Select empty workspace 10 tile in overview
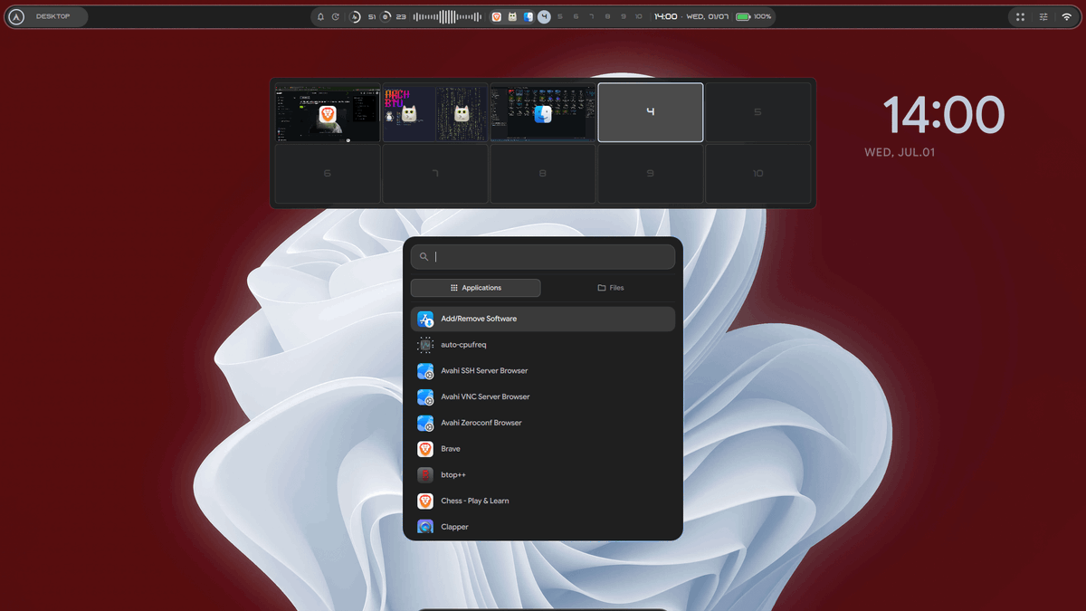Viewport: 1086px width, 611px height. click(x=758, y=174)
